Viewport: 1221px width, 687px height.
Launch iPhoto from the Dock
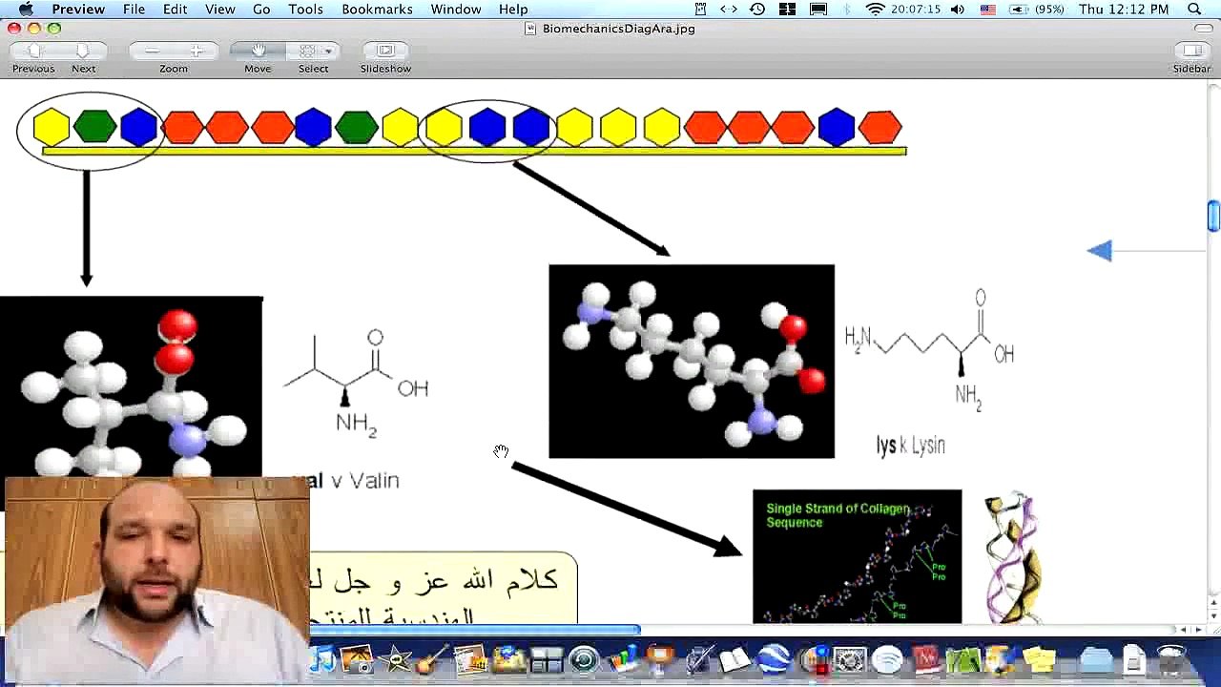point(357,659)
